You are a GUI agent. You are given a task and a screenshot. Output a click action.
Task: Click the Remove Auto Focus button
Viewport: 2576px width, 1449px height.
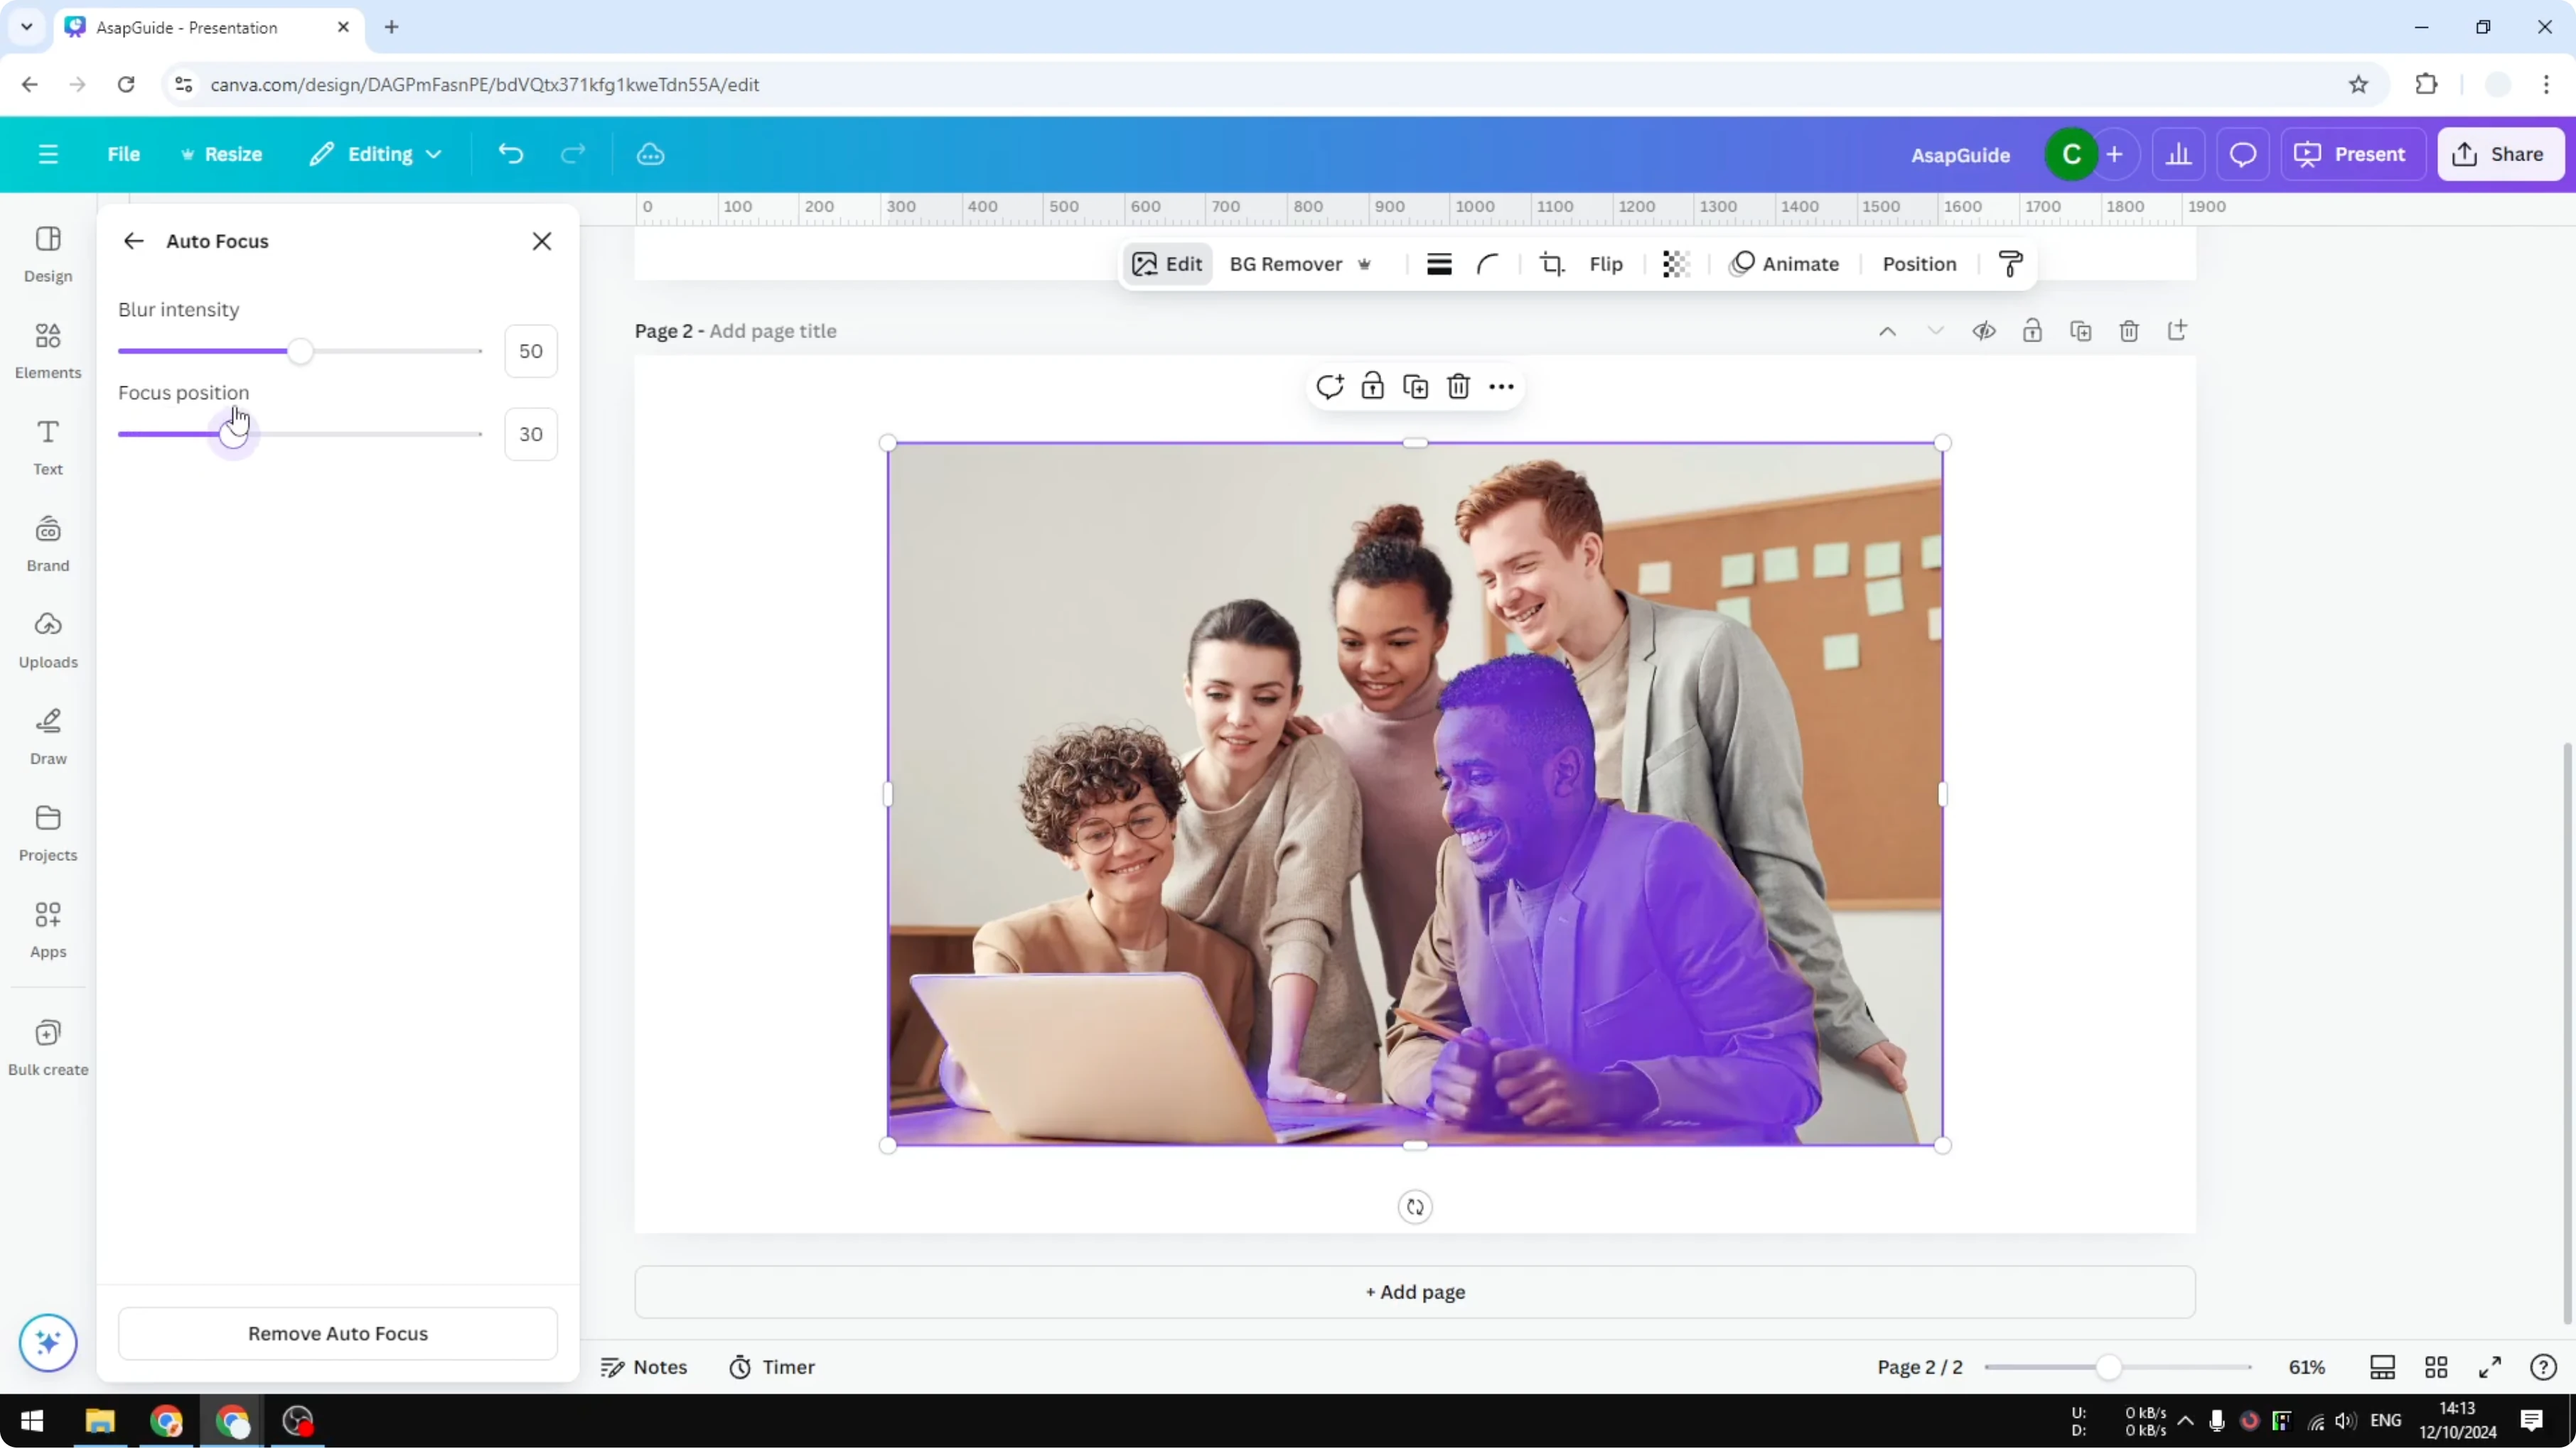tap(337, 1334)
